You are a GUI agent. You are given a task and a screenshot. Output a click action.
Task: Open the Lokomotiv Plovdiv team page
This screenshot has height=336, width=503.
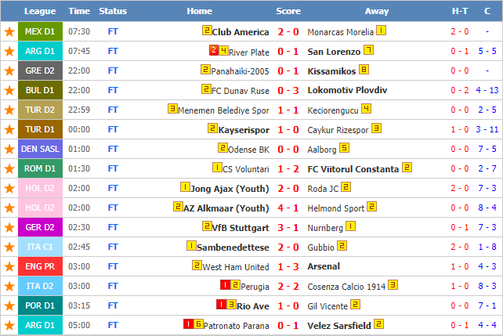(347, 90)
